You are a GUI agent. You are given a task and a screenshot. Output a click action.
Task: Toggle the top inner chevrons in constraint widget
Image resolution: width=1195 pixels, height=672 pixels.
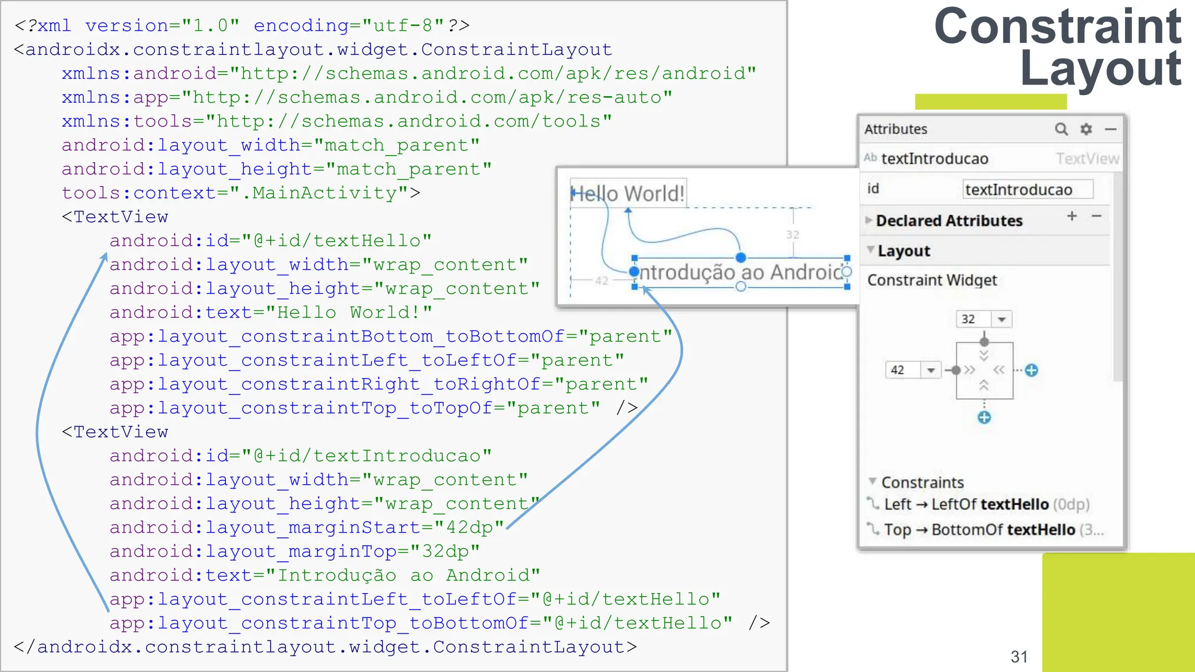pyautogui.click(x=984, y=356)
